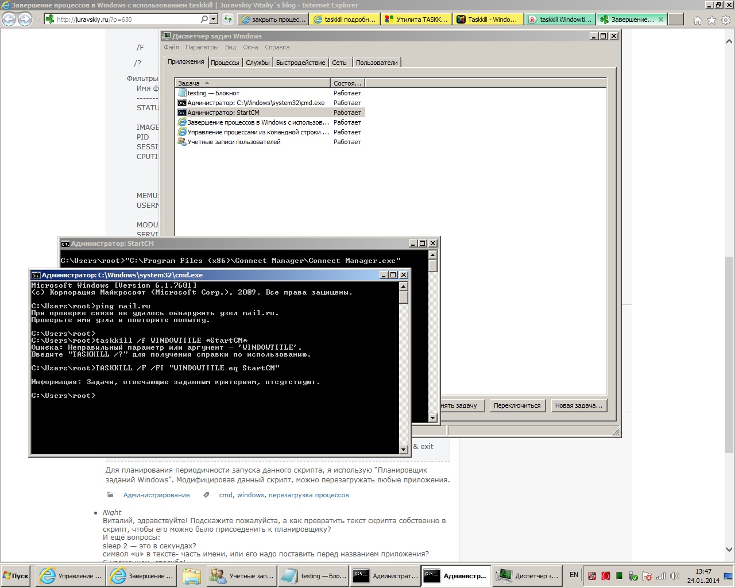Expand the address bar autocomplete dropdown

[214, 20]
